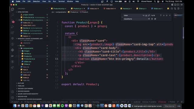
Task: Open Explorer panel More Actions ellipsis
Action: pyautogui.click(x=47, y=8)
